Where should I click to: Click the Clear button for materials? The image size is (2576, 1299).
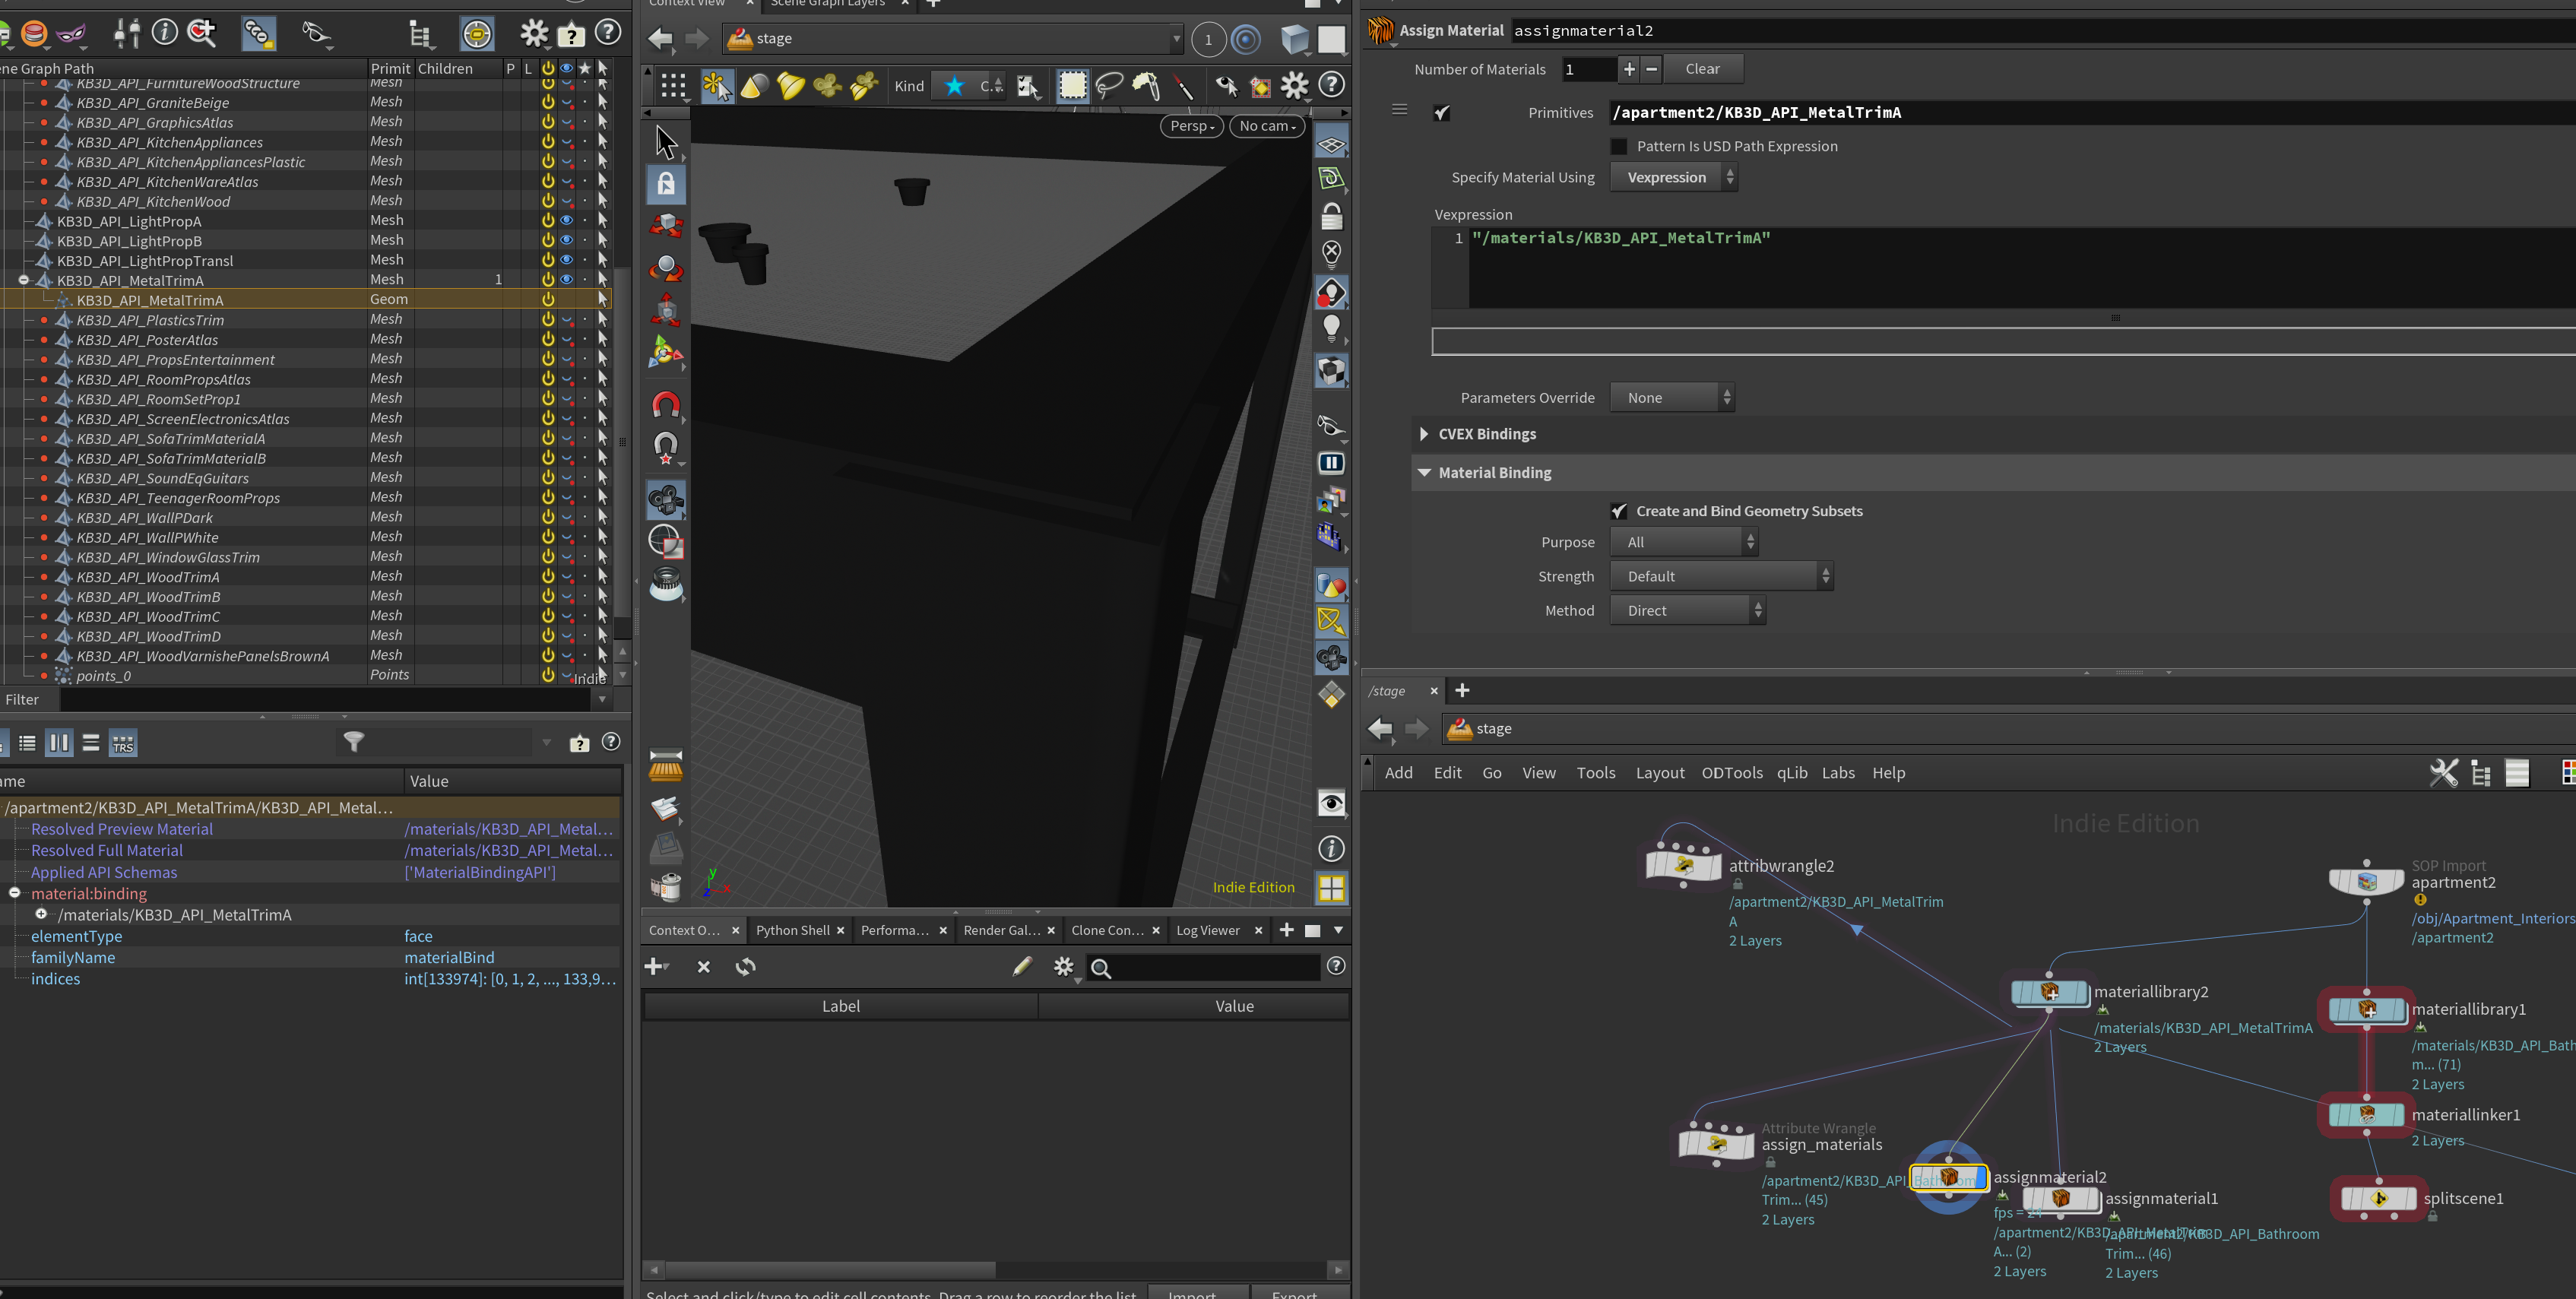click(1703, 69)
